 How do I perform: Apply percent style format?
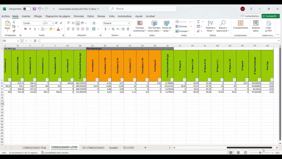(113, 29)
